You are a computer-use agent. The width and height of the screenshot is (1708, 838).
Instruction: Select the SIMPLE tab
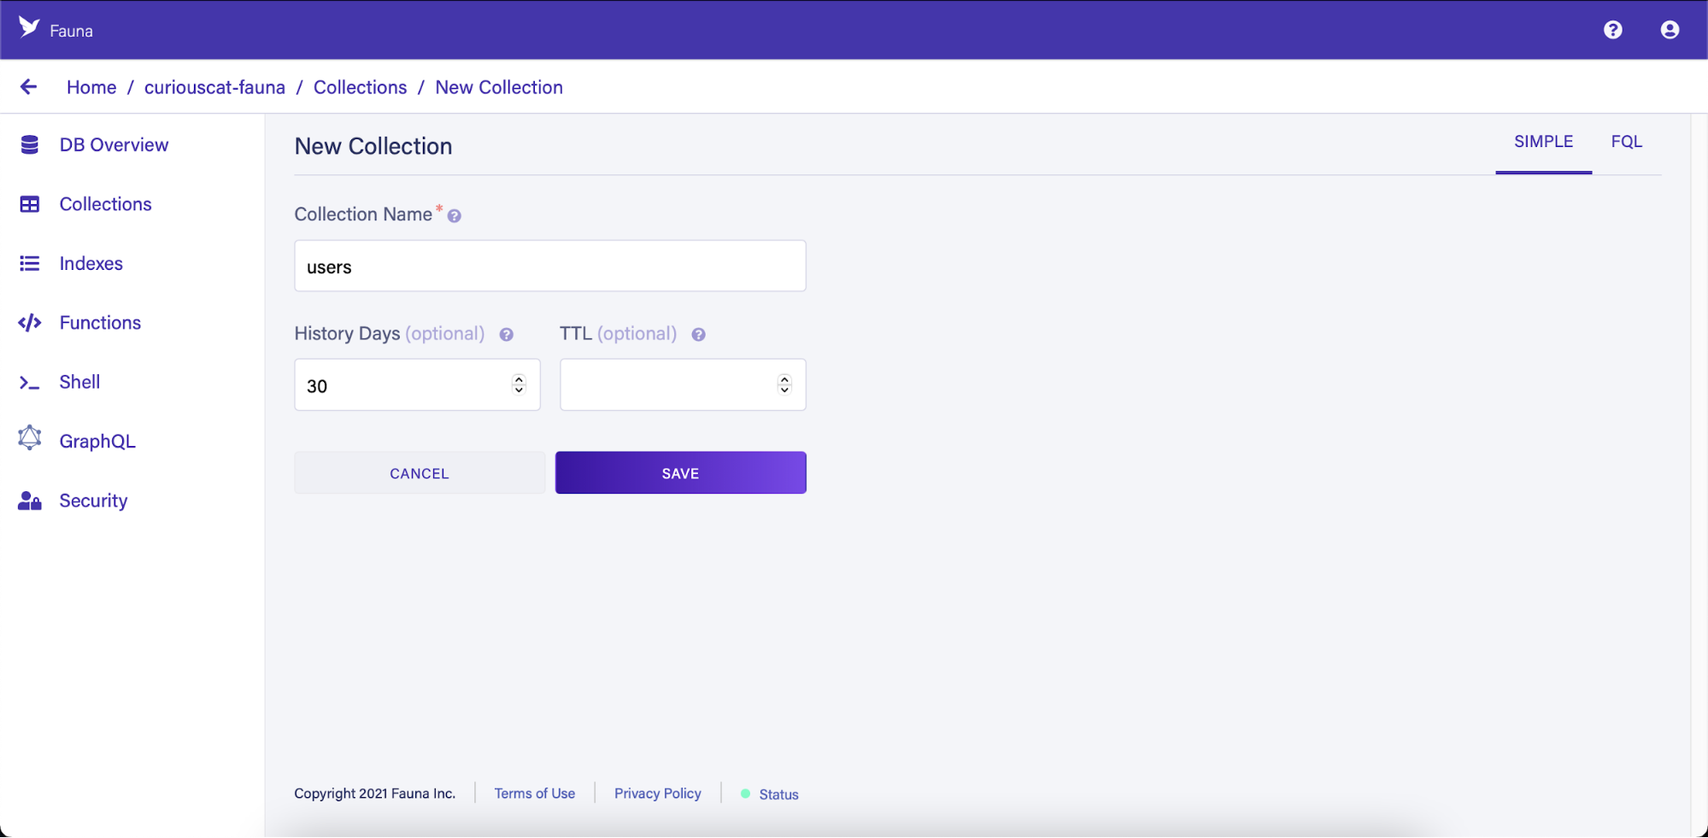coord(1543,142)
